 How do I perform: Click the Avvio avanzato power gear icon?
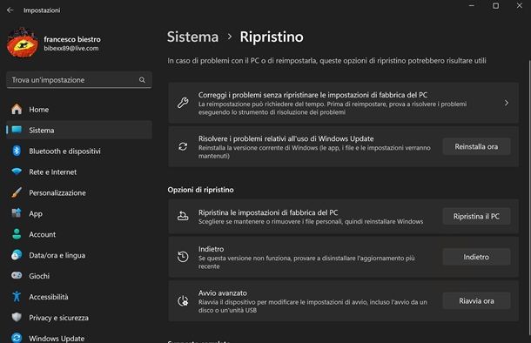[x=183, y=300]
